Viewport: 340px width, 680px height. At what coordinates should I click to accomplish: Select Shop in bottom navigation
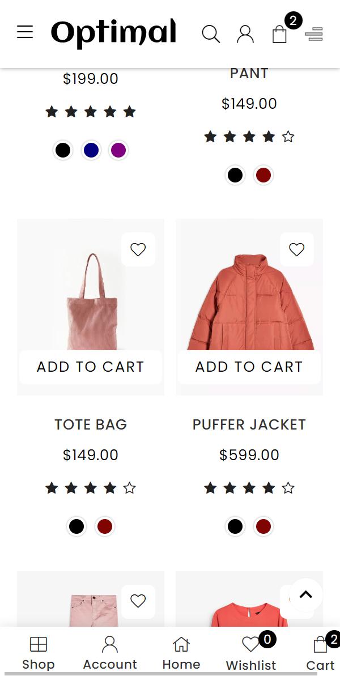[39, 653]
